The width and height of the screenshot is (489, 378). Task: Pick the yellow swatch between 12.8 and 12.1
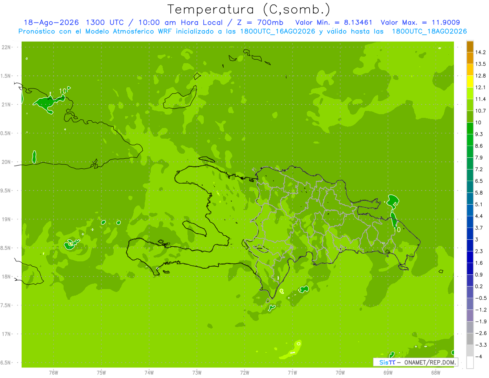470,82
